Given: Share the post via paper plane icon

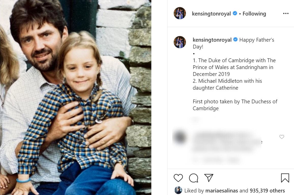Looking at the screenshot, I should pyautogui.click(x=209, y=178).
